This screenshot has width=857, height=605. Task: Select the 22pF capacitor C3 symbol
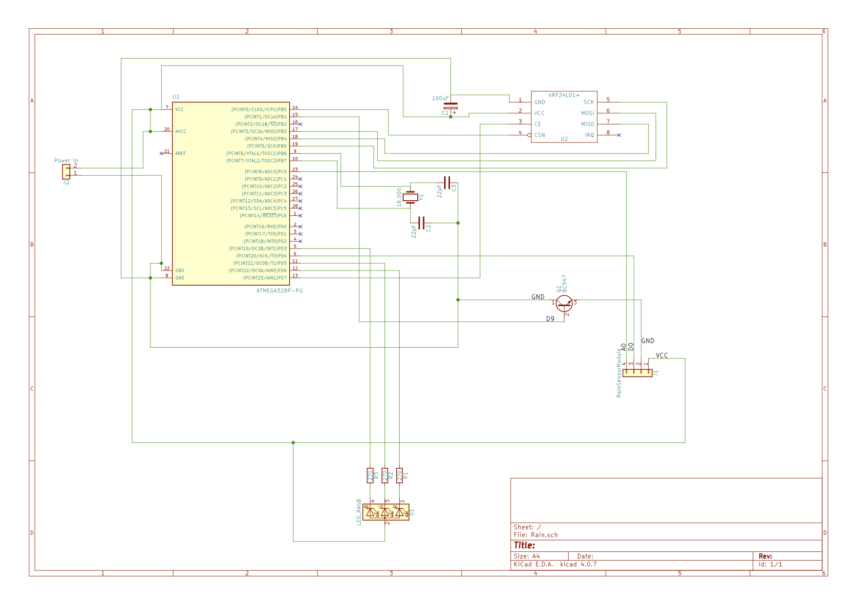pos(447,183)
